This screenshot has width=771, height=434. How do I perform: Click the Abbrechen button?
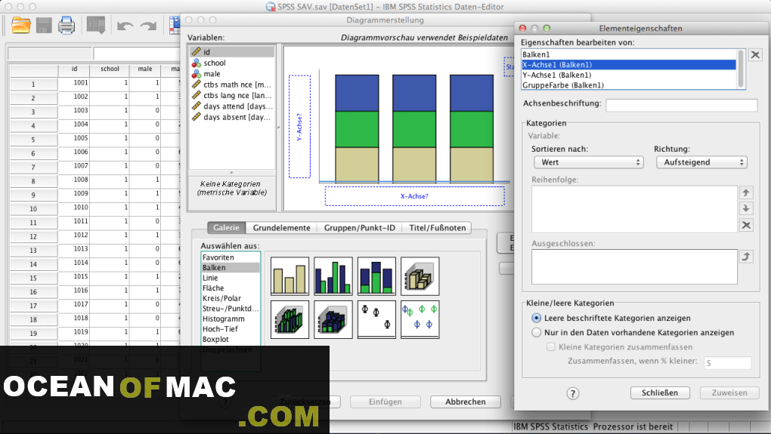click(466, 402)
